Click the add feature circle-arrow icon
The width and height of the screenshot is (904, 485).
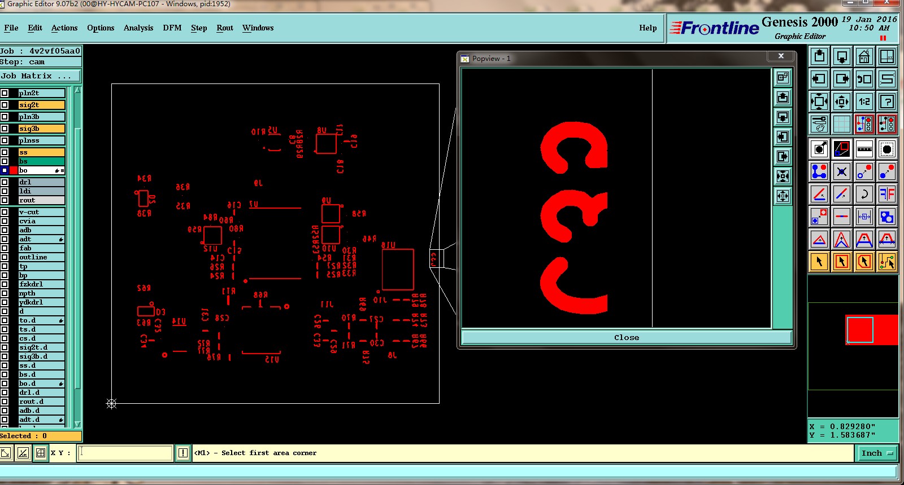point(819,149)
